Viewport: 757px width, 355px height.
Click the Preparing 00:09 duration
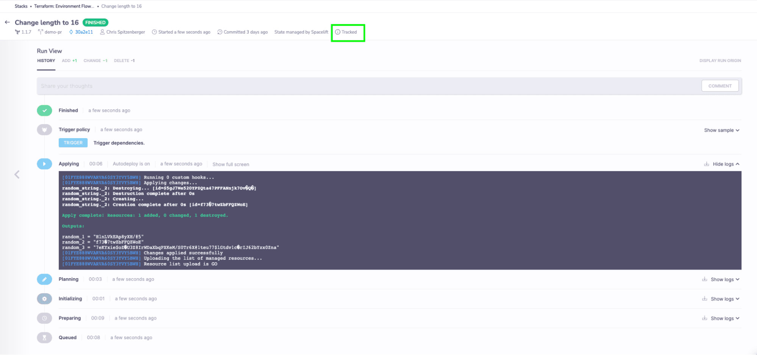(98, 318)
